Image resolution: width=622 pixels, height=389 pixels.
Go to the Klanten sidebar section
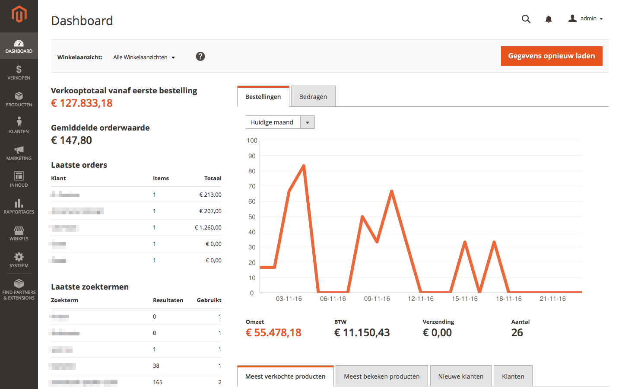pos(19,126)
